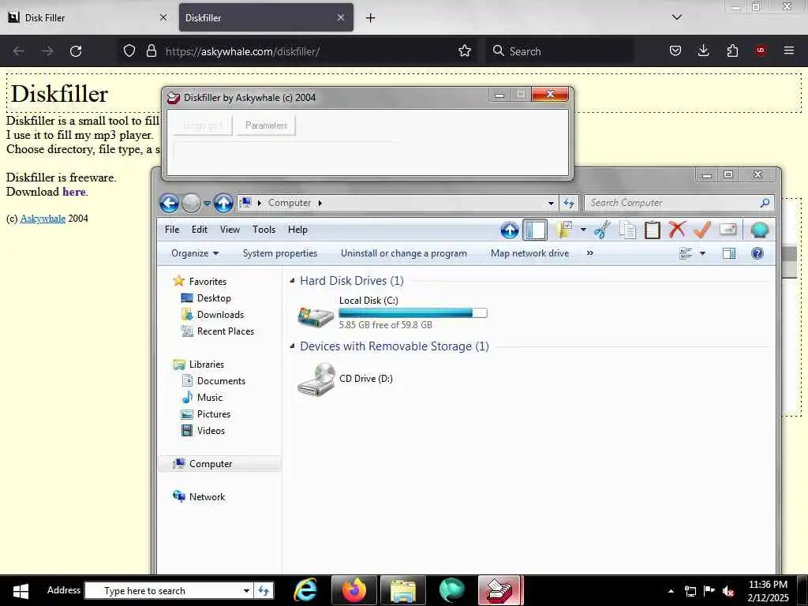Click the change view icon in Explorer
The image size is (808, 606).
click(x=686, y=253)
